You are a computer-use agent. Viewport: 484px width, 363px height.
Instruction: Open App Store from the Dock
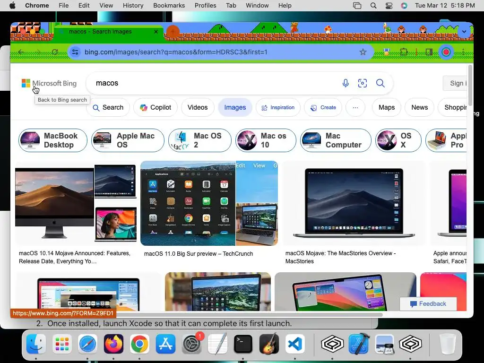click(x=165, y=344)
